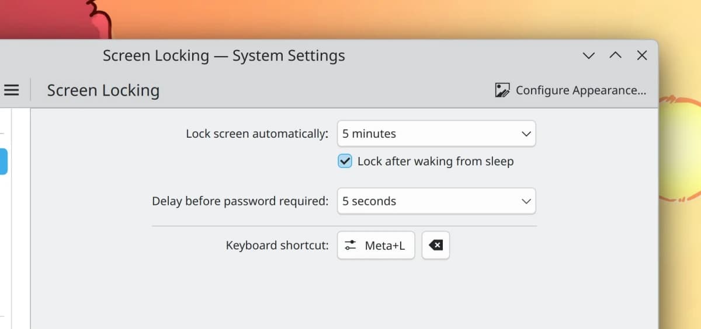Close the Screen Locking settings window
This screenshot has height=329, width=701.
pos(641,56)
